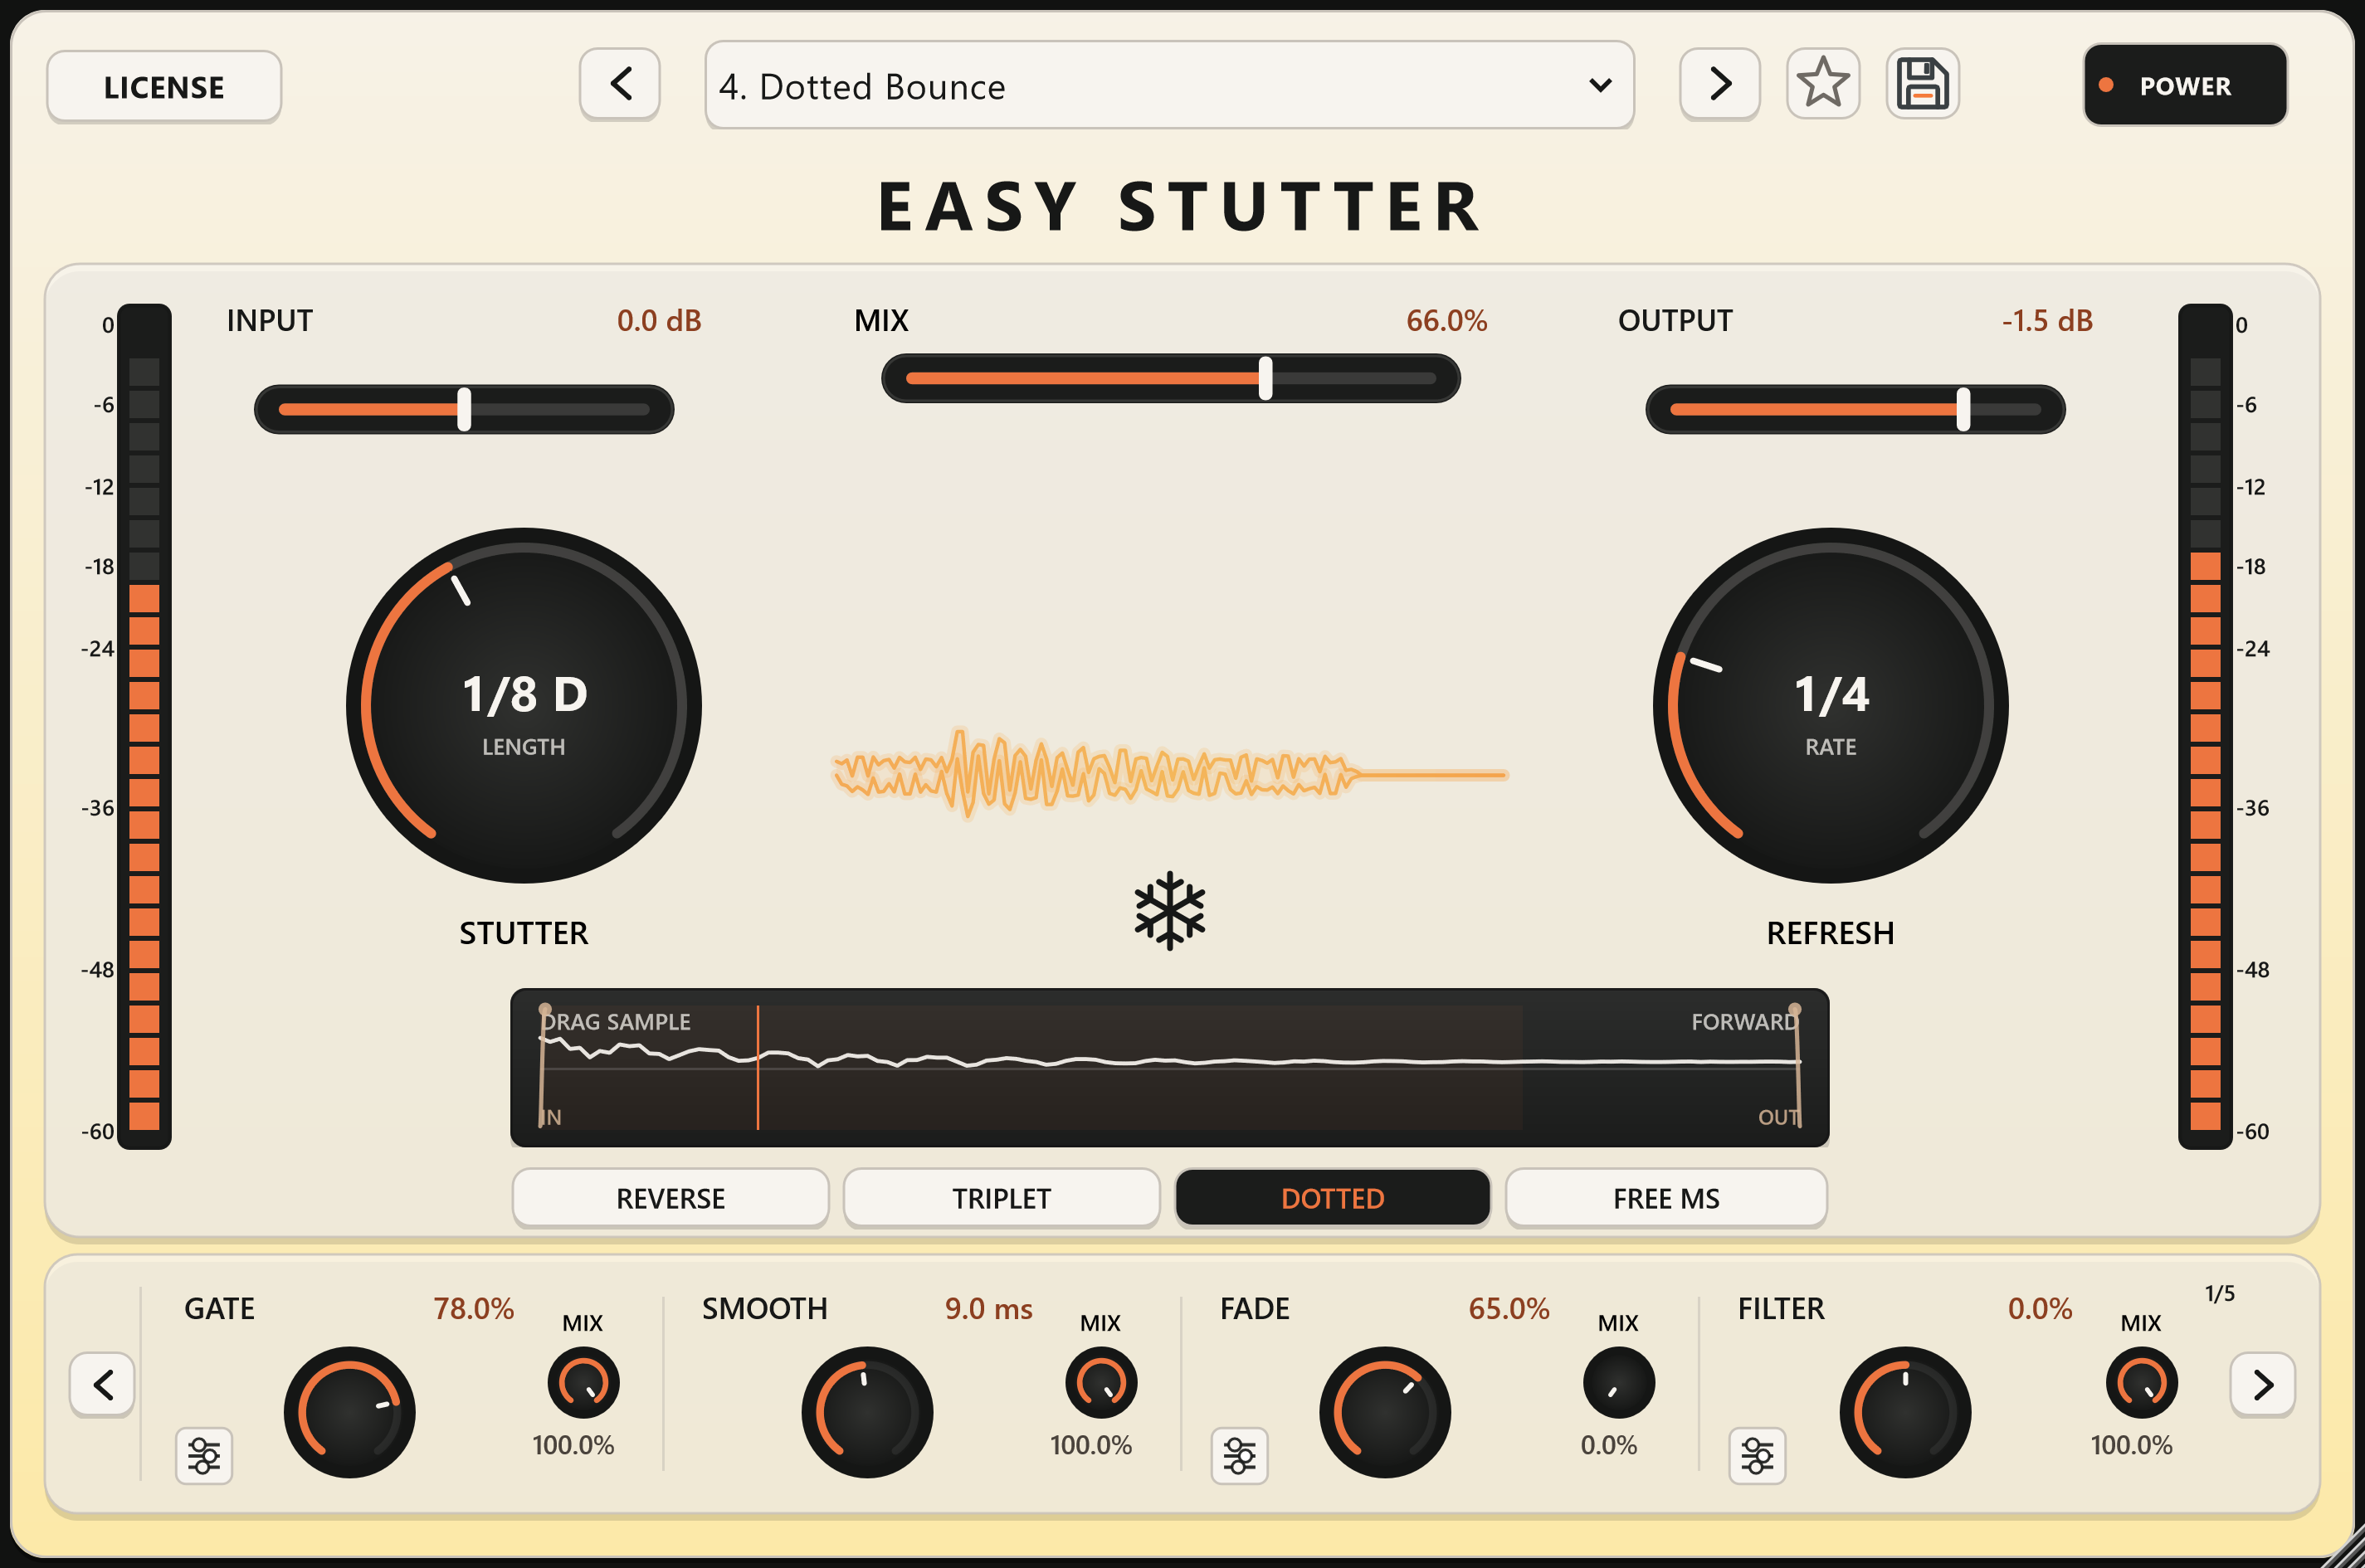Save preset with the floppy disk icon
This screenshot has width=2365, height=1568.
pos(1922,83)
